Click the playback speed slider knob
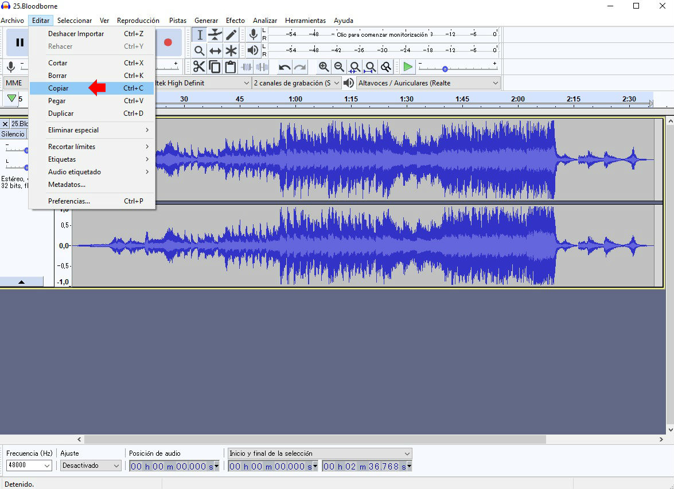This screenshot has height=489, width=674. (x=445, y=69)
